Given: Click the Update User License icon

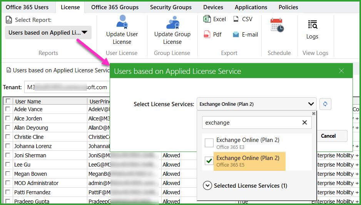Looking at the screenshot, I should [122, 22].
